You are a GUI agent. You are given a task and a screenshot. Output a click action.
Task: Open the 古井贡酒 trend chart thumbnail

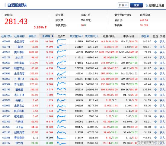[x=61, y=73]
